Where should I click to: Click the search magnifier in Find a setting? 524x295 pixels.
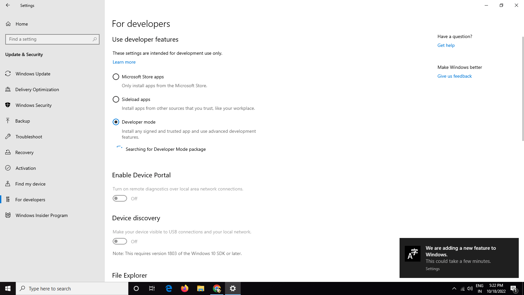pyautogui.click(x=95, y=39)
